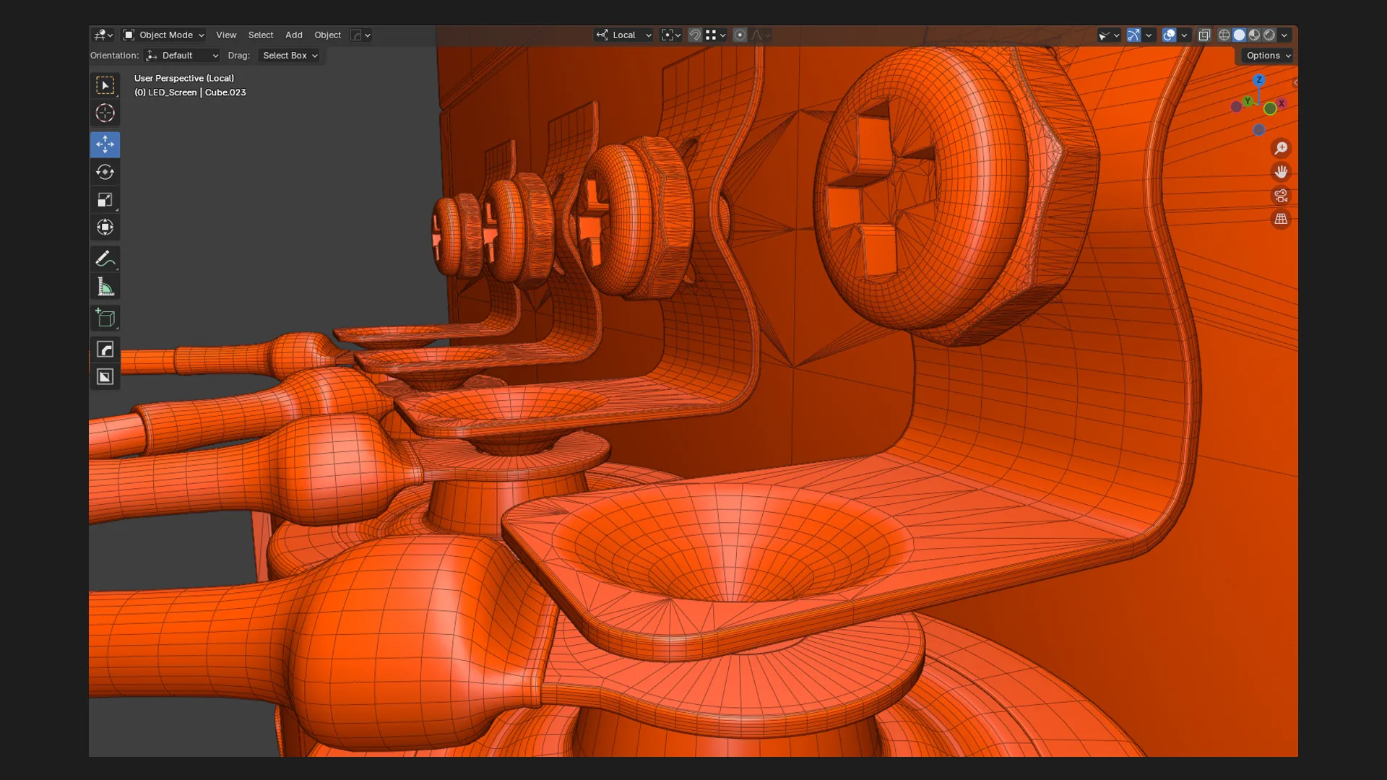The image size is (1387, 780).
Task: Open the Orientation Default dropdown
Action: tap(182, 56)
